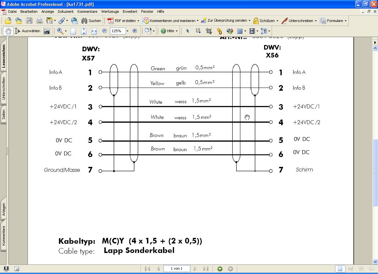Save the document with the floppy disk icon
The width and height of the screenshot is (378, 274).
pos(29,21)
